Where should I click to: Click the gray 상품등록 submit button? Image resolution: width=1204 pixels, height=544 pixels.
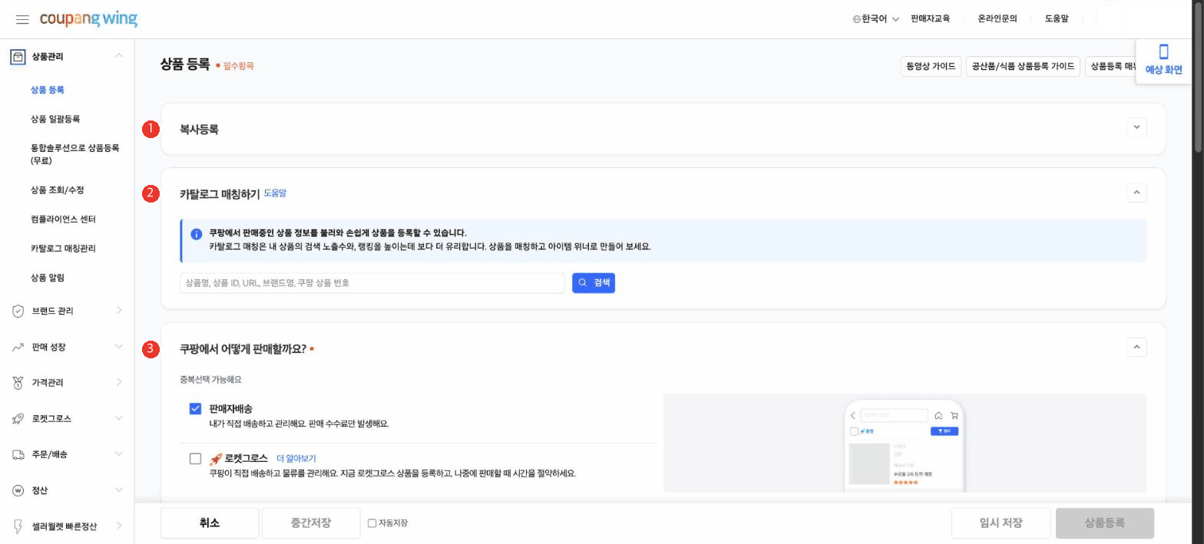1105,523
